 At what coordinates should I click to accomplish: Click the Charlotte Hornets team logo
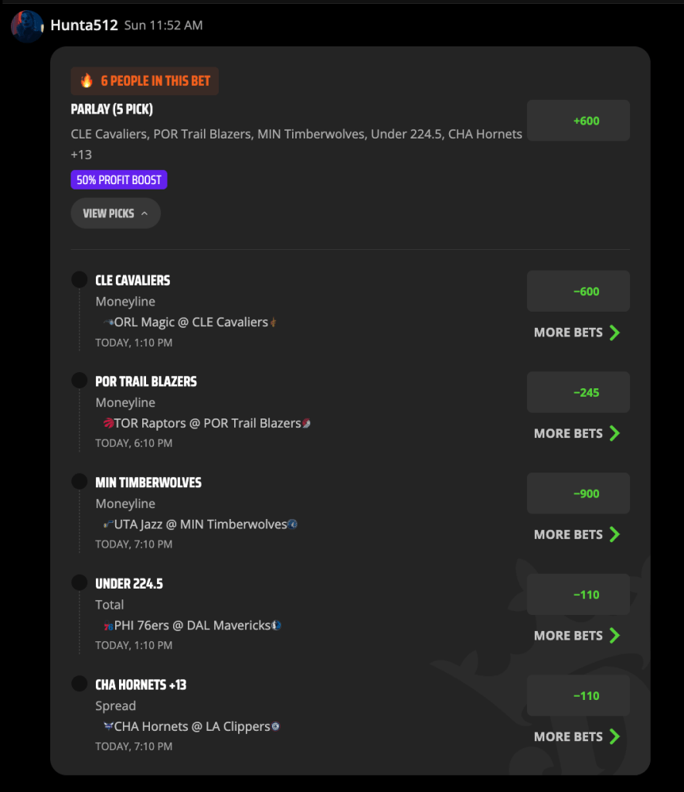[108, 726]
